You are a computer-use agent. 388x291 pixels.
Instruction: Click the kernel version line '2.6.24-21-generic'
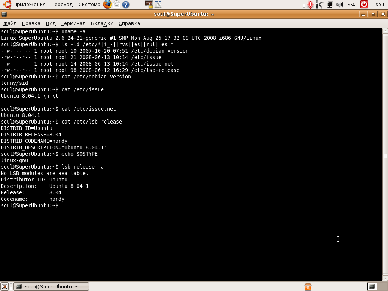pos(131,38)
